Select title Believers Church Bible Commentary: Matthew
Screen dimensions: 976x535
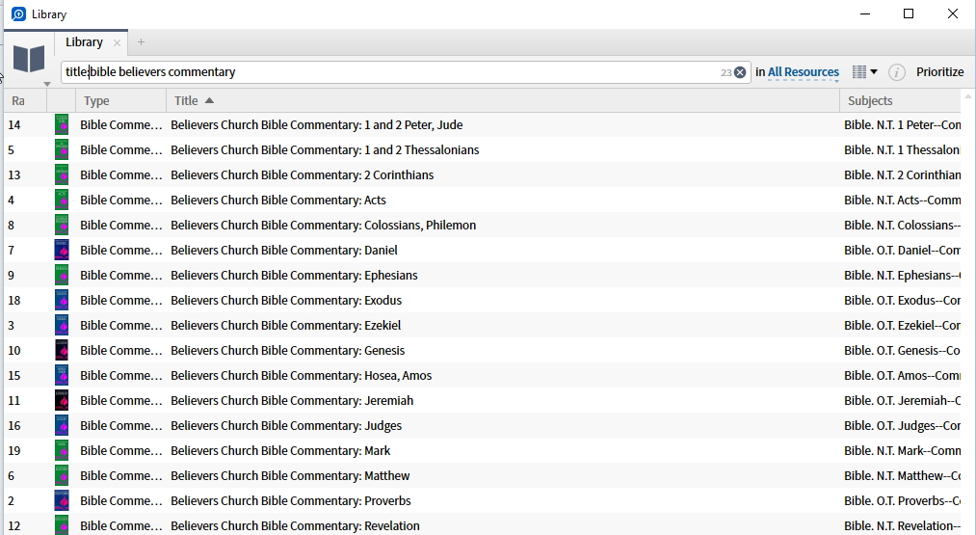pyautogui.click(x=290, y=476)
